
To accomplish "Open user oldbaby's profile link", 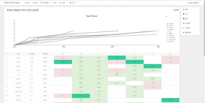I will click(x=18, y=58).
